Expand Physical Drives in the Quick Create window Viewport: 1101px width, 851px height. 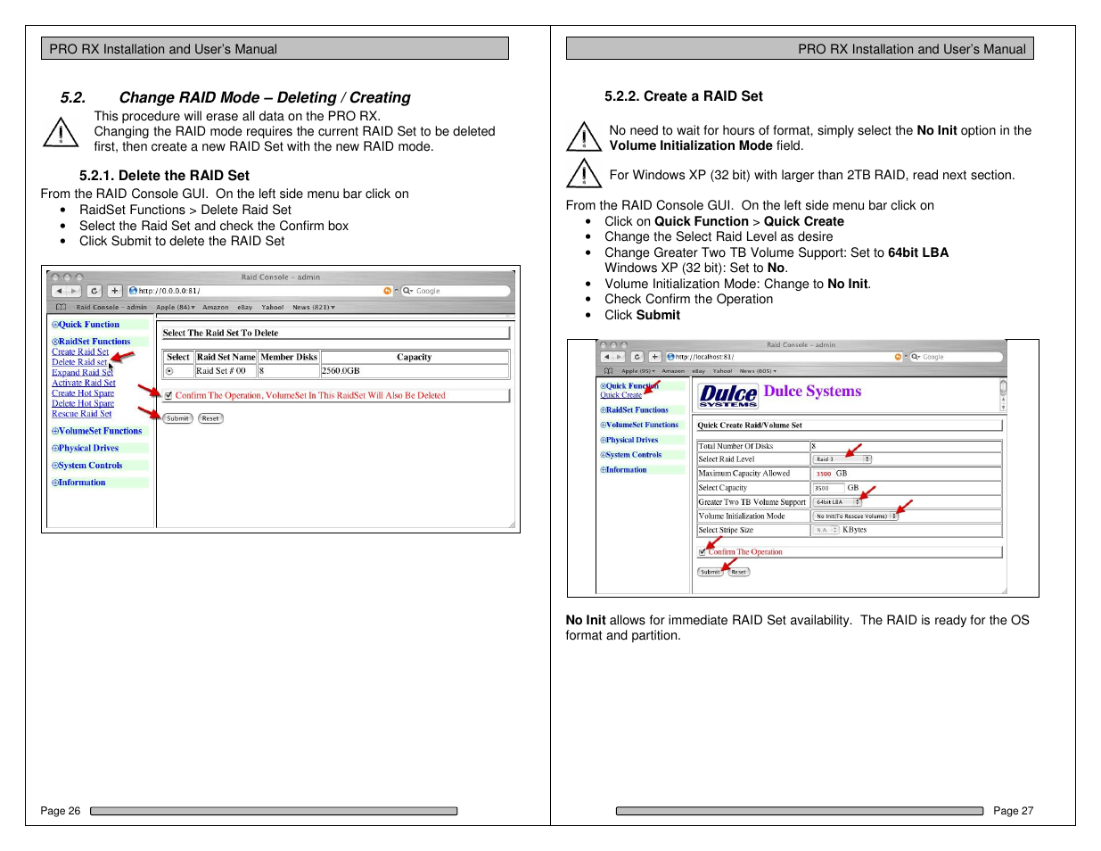(629, 440)
